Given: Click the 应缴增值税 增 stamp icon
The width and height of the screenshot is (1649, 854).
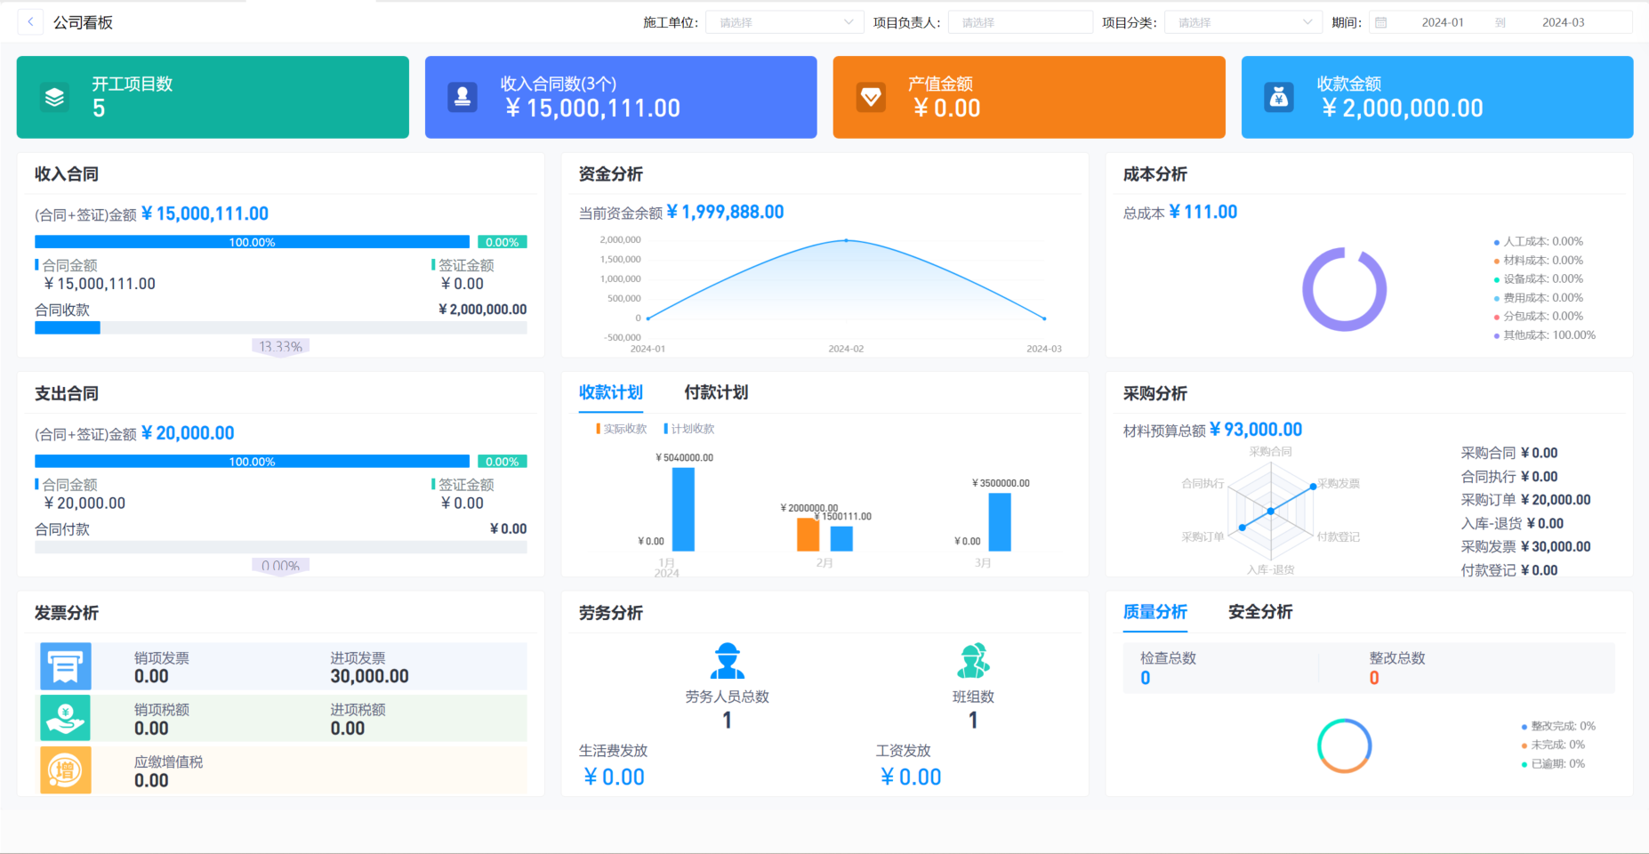Looking at the screenshot, I should pos(65,769).
